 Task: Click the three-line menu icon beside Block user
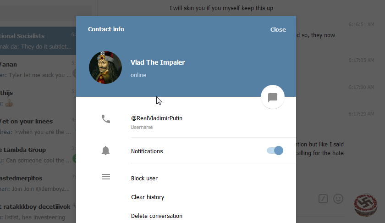[x=106, y=177]
